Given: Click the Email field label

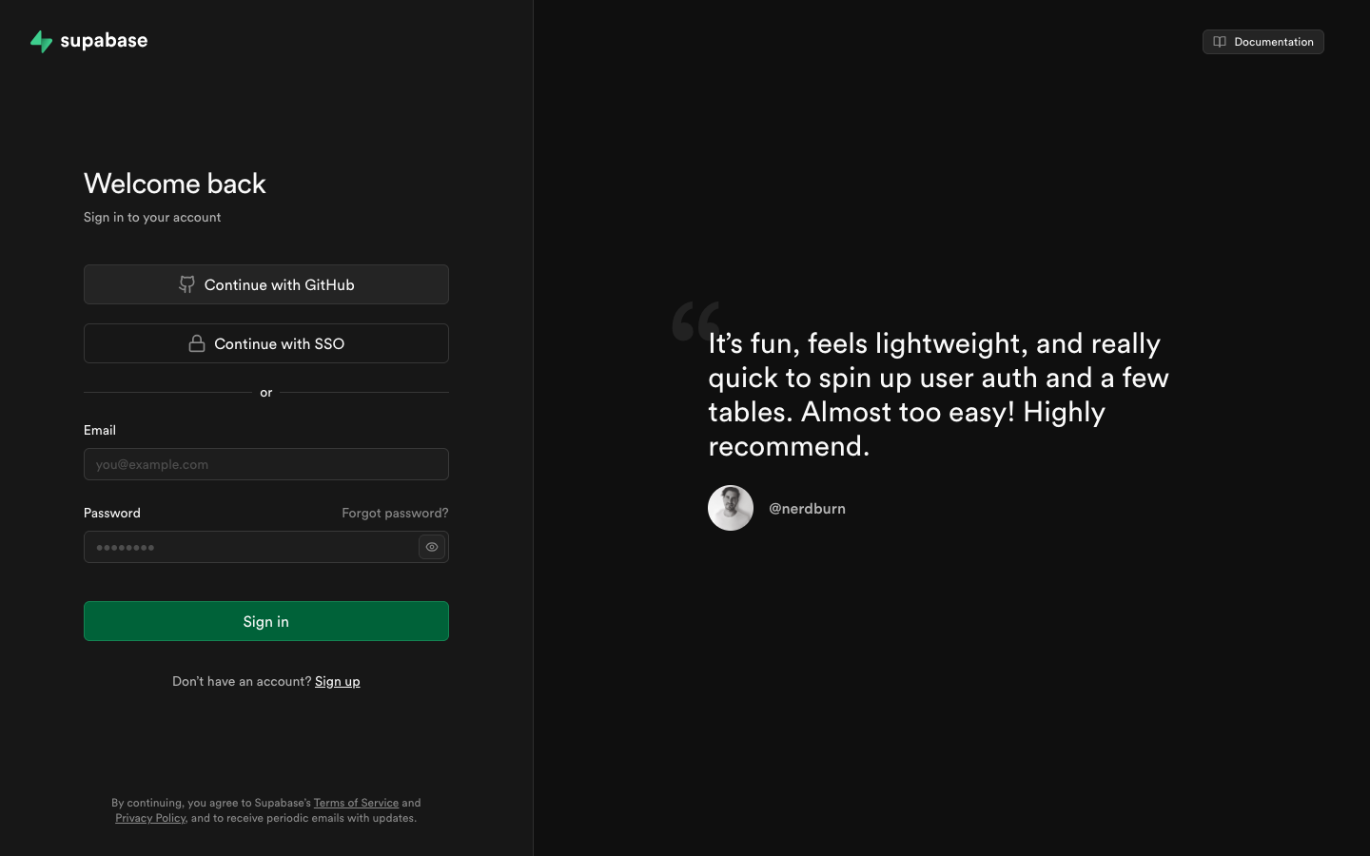Looking at the screenshot, I should point(100,430).
